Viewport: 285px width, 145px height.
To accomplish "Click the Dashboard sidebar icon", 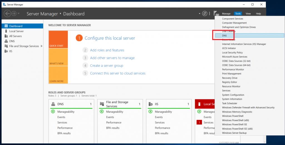I will tap(6, 26).
